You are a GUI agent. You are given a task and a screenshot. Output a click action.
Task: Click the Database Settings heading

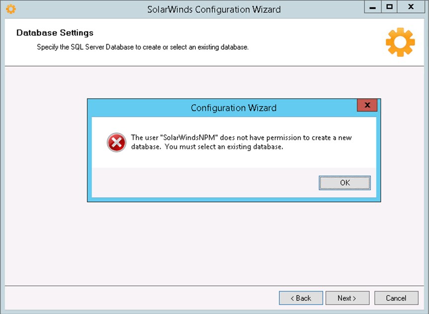pos(55,33)
